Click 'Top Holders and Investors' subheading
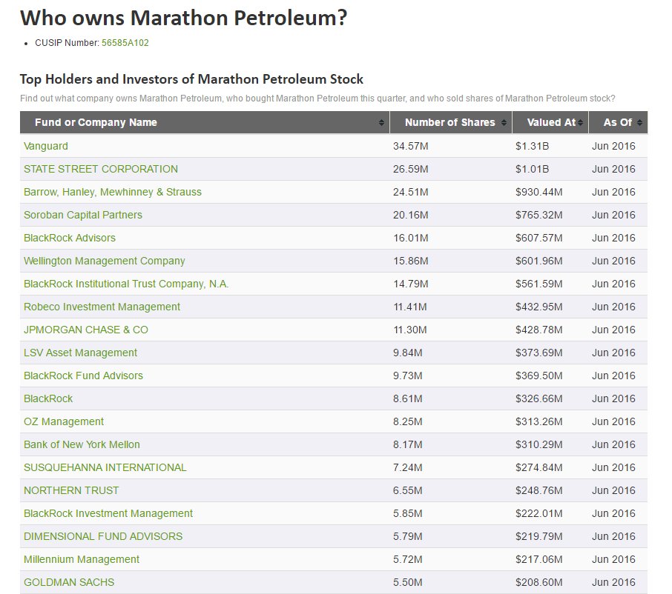 (x=191, y=79)
